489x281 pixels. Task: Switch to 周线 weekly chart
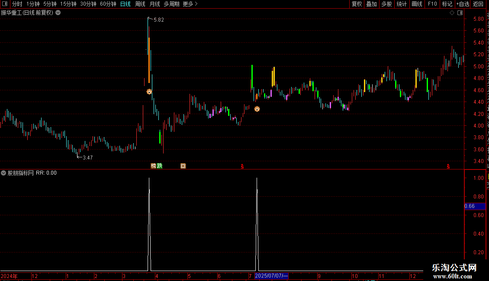pos(140,4)
